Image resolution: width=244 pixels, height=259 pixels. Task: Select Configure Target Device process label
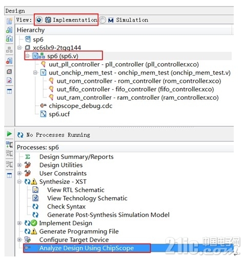tap(74, 240)
